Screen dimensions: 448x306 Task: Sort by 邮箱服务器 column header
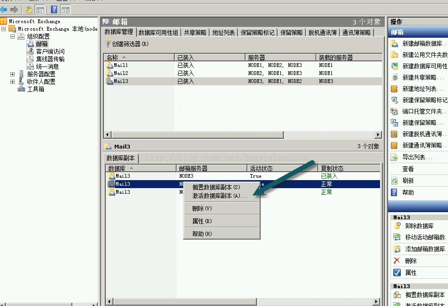(x=211, y=168)
